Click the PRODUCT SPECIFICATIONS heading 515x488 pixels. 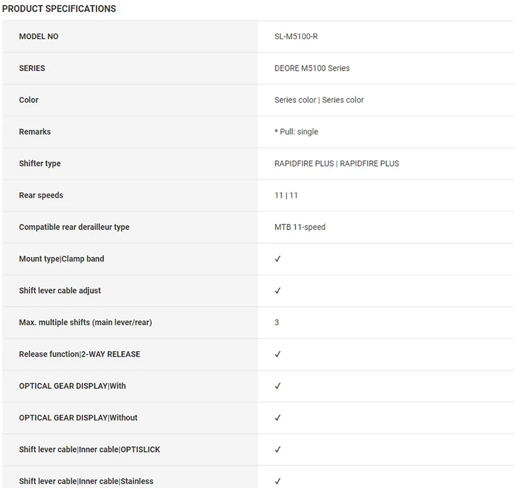tap(59, 9)
